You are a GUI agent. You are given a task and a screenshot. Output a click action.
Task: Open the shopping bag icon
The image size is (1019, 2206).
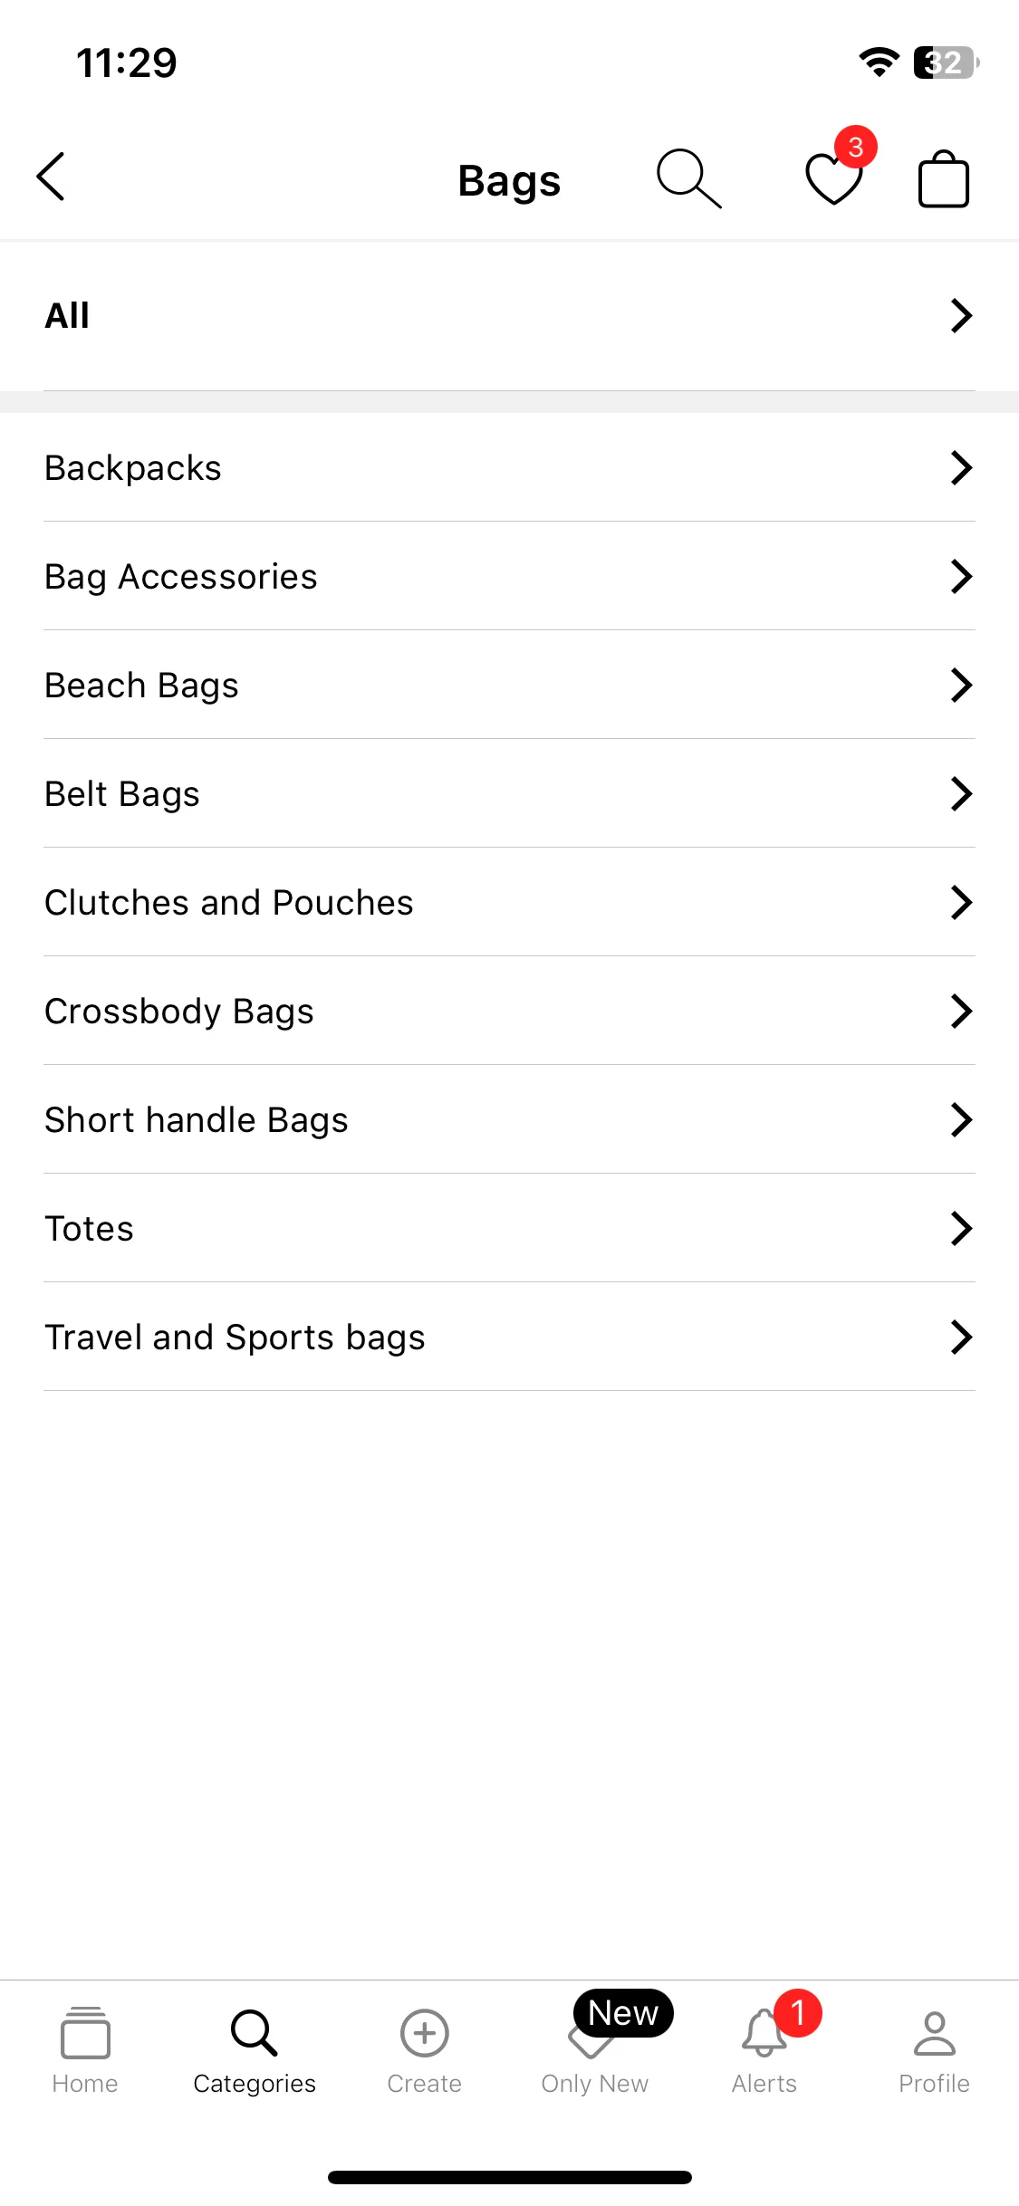[x=944, y=178]
